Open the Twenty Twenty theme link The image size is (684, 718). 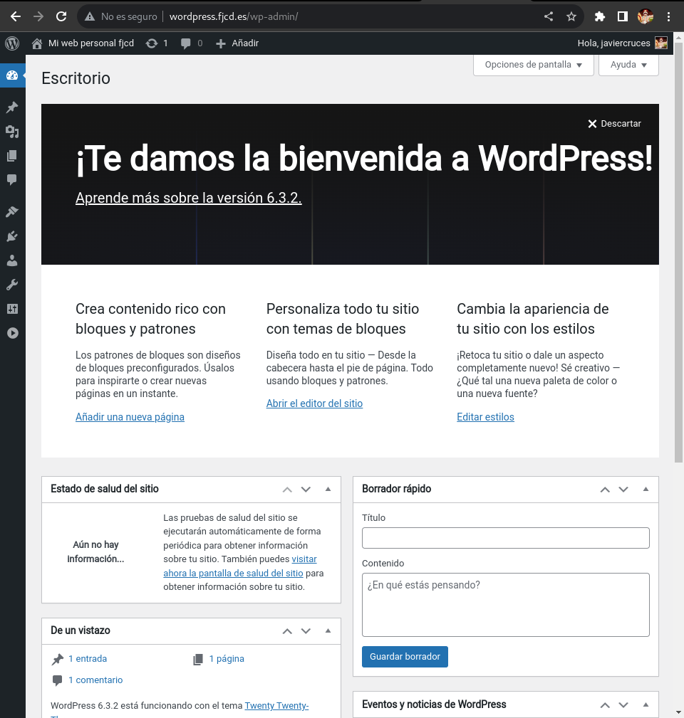tap(276, 706)
